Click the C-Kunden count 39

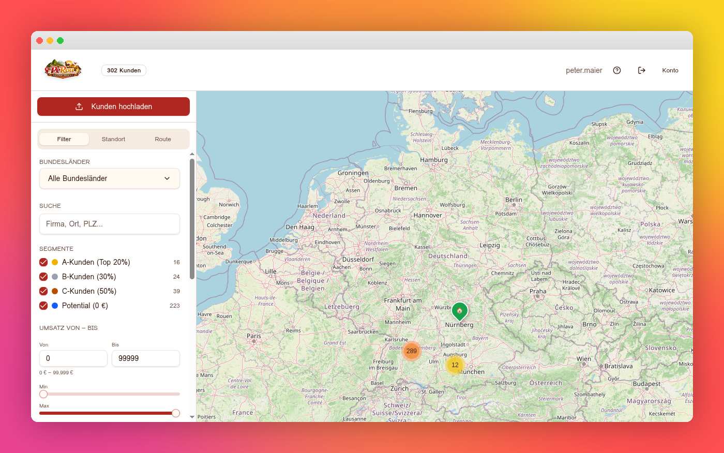point(176,291)
